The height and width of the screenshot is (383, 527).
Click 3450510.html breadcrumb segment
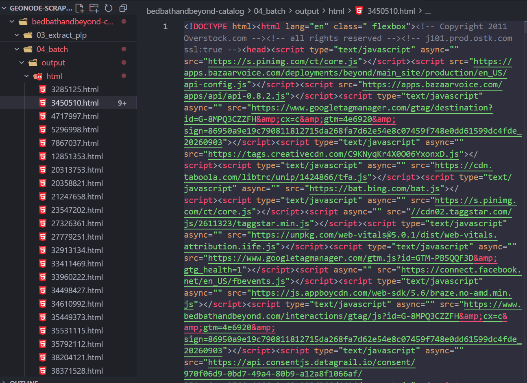tap(391, 11)
